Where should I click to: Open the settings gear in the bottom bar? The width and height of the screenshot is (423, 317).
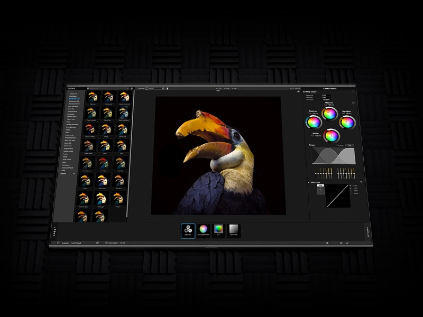(327, 243)
